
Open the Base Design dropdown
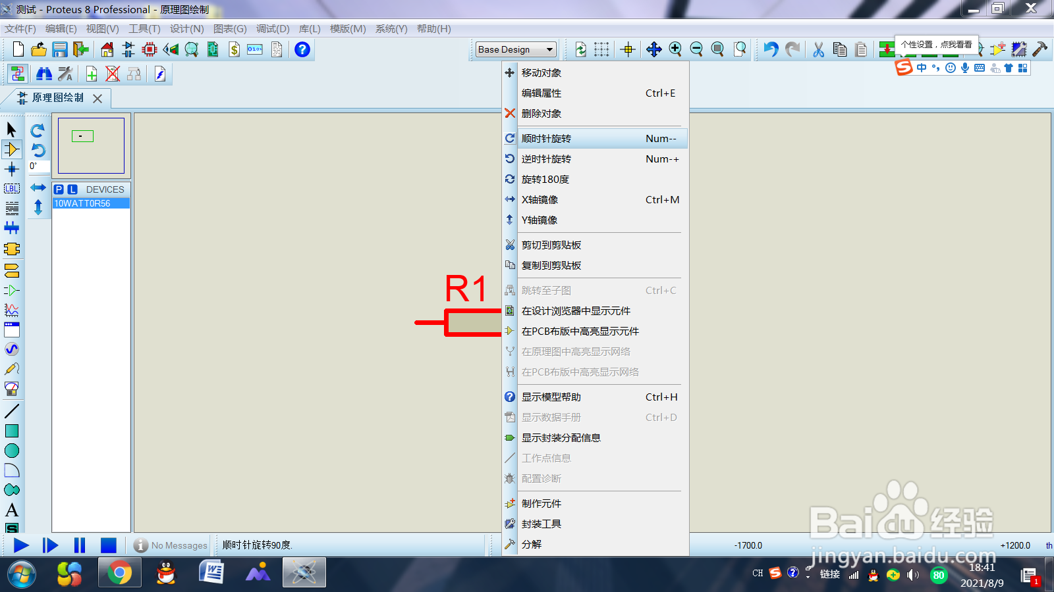click(x=516, y=49)
